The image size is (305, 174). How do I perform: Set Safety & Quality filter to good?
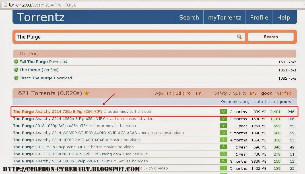point(267,93)
